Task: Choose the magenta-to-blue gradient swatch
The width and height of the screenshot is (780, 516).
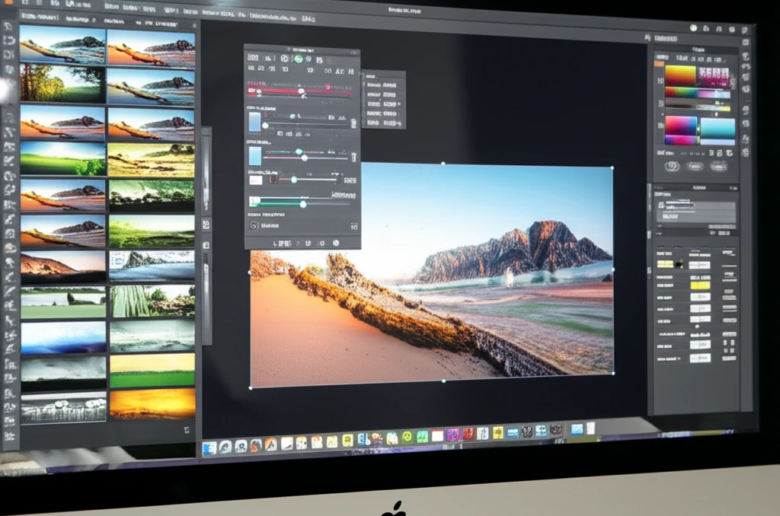Action: pyautogui.click(x=680, y=126)
